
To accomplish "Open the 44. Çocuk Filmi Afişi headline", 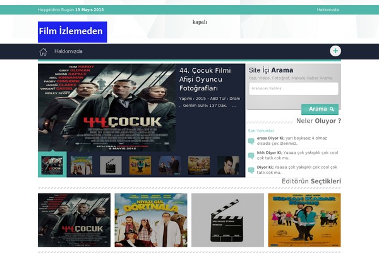I will coord(205,79).
